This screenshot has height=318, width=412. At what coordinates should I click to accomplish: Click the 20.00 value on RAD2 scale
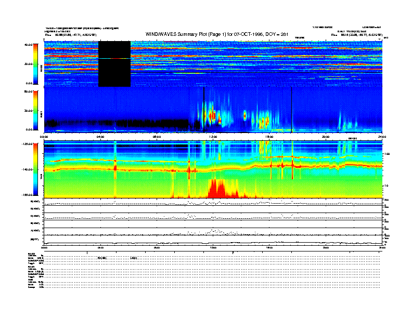[x=28, y=64]
